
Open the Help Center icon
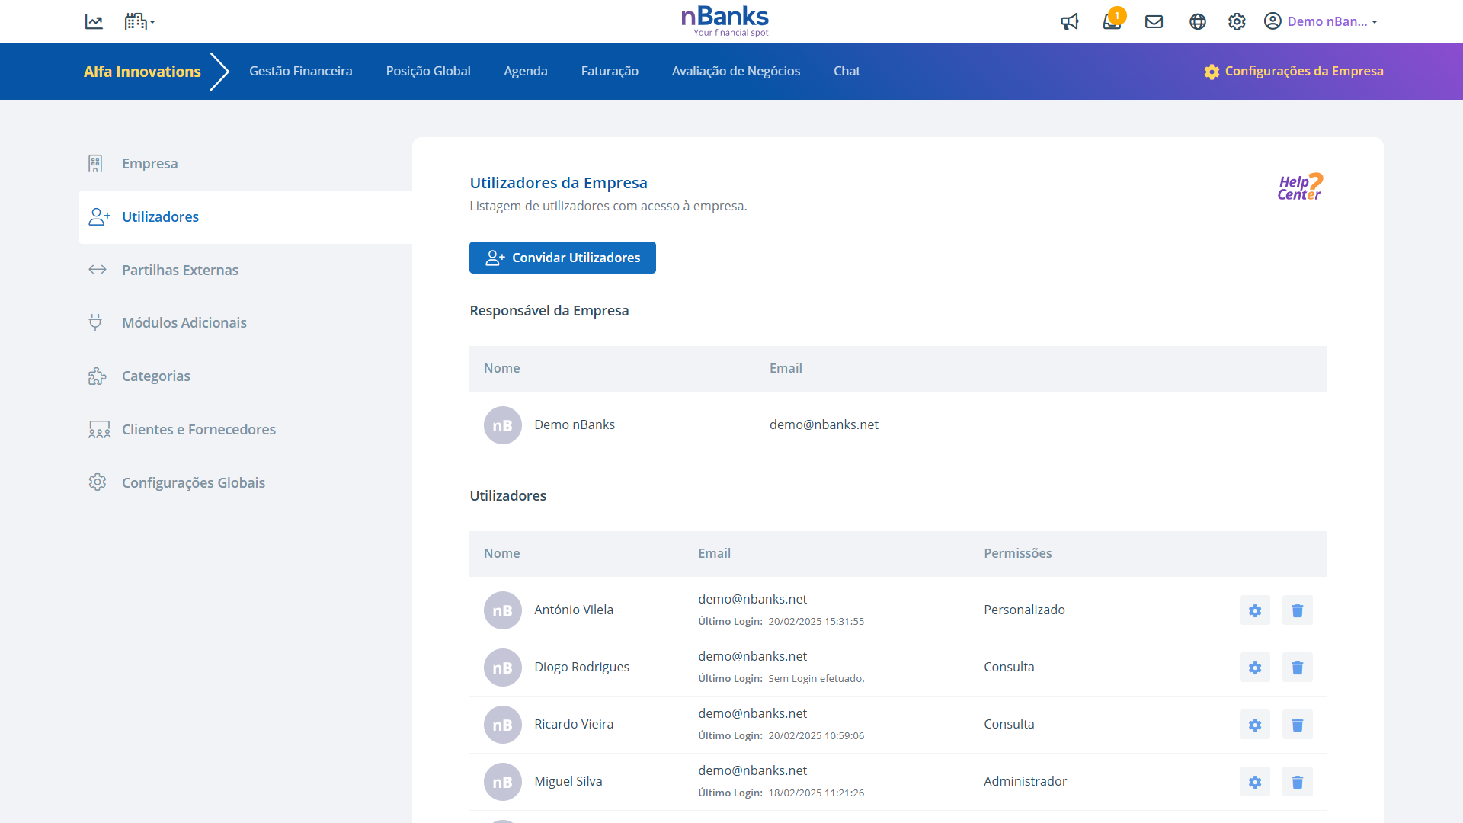point(1300,187)
